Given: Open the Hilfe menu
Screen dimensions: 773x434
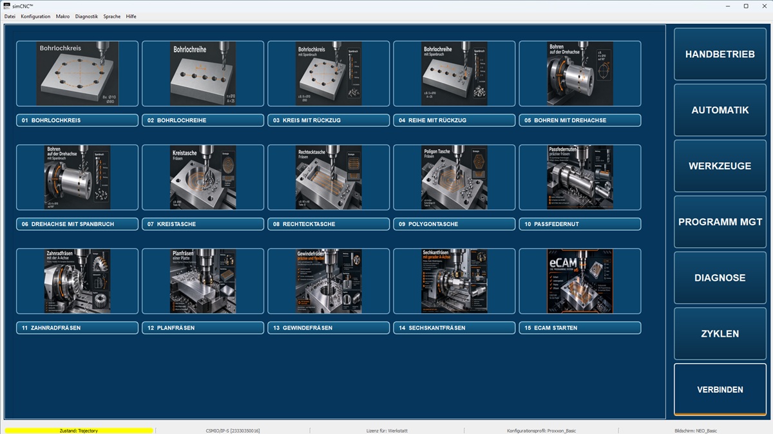Looking at the screenshot, I should 131,16.
